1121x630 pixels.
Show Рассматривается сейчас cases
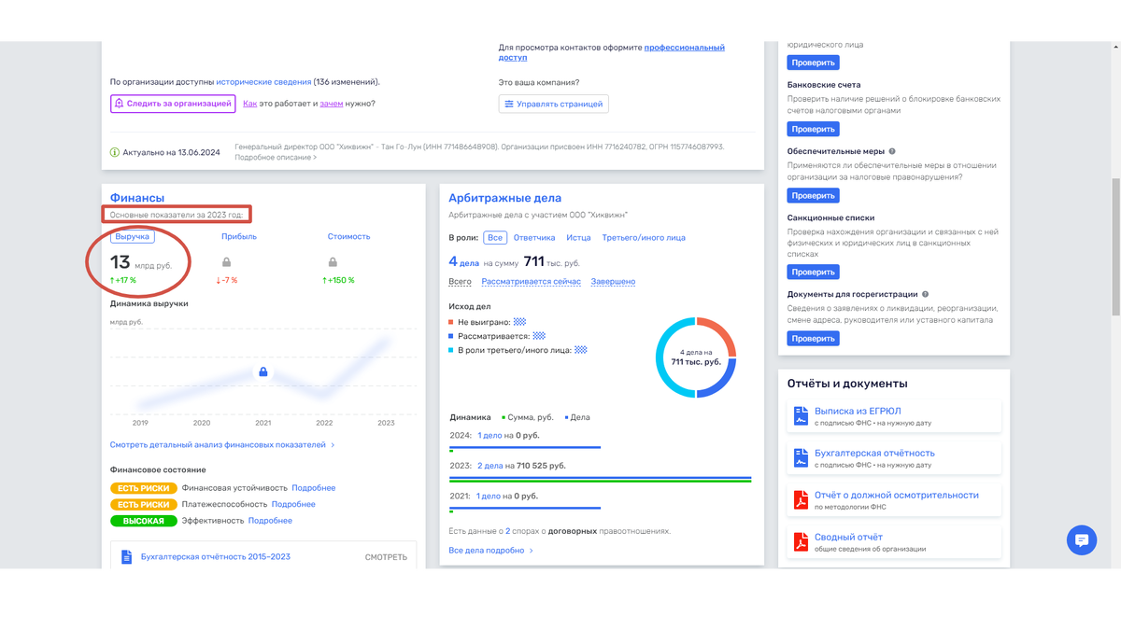(531, 282)
